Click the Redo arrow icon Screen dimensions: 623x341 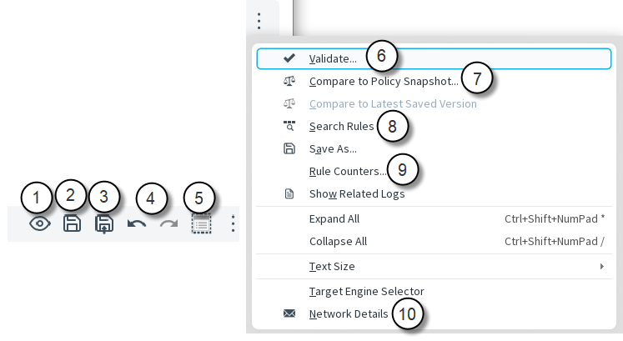click(x=168, y=224)
